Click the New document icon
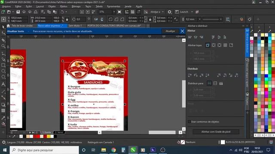 pos(3,12)
